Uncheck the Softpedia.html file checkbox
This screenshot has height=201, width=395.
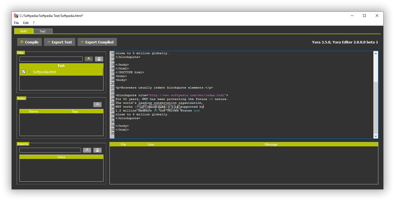23,72
